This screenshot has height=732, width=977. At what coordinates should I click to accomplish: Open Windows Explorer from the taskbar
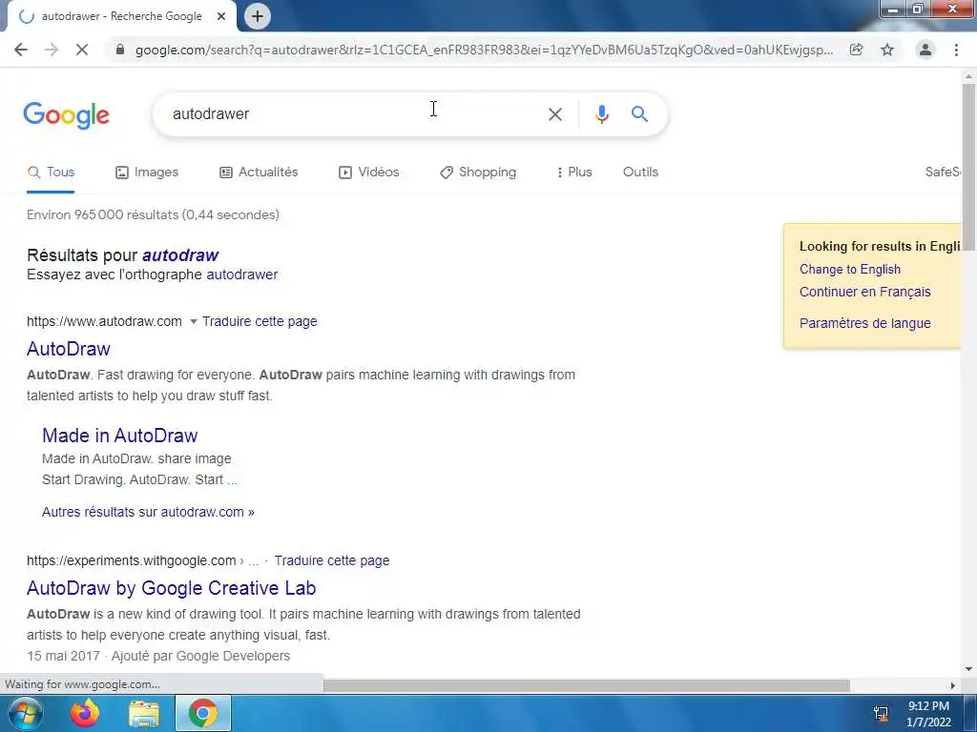tap(144, 713)
